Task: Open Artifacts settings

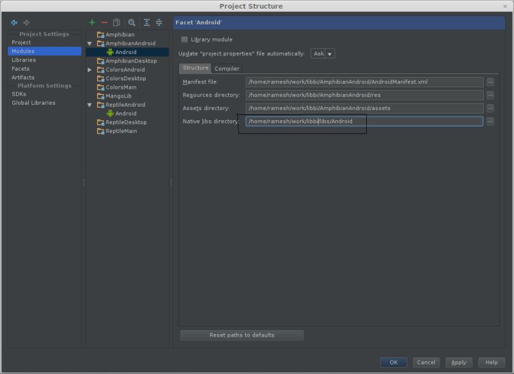Action: (23, 78)
